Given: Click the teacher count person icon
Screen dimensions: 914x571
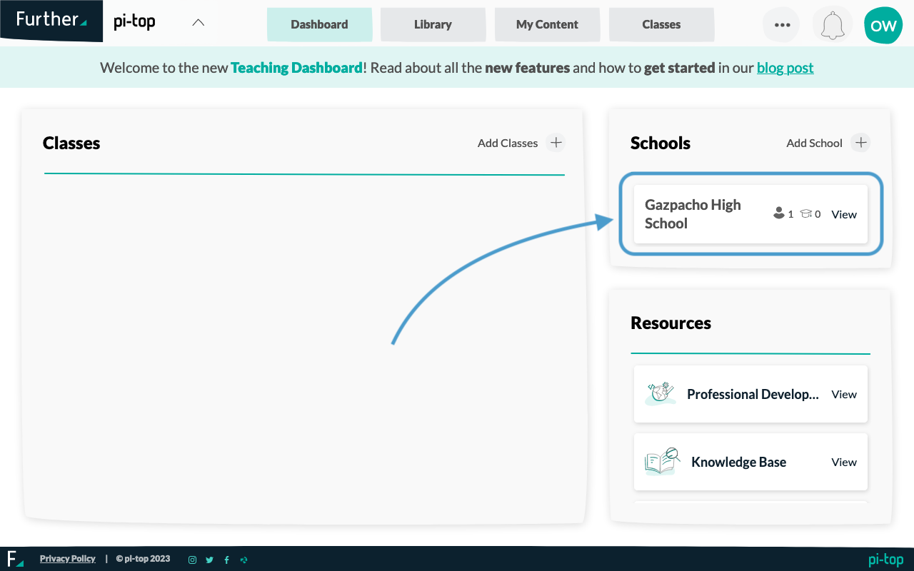Looking at the screenshot, I should pos(779,213).
